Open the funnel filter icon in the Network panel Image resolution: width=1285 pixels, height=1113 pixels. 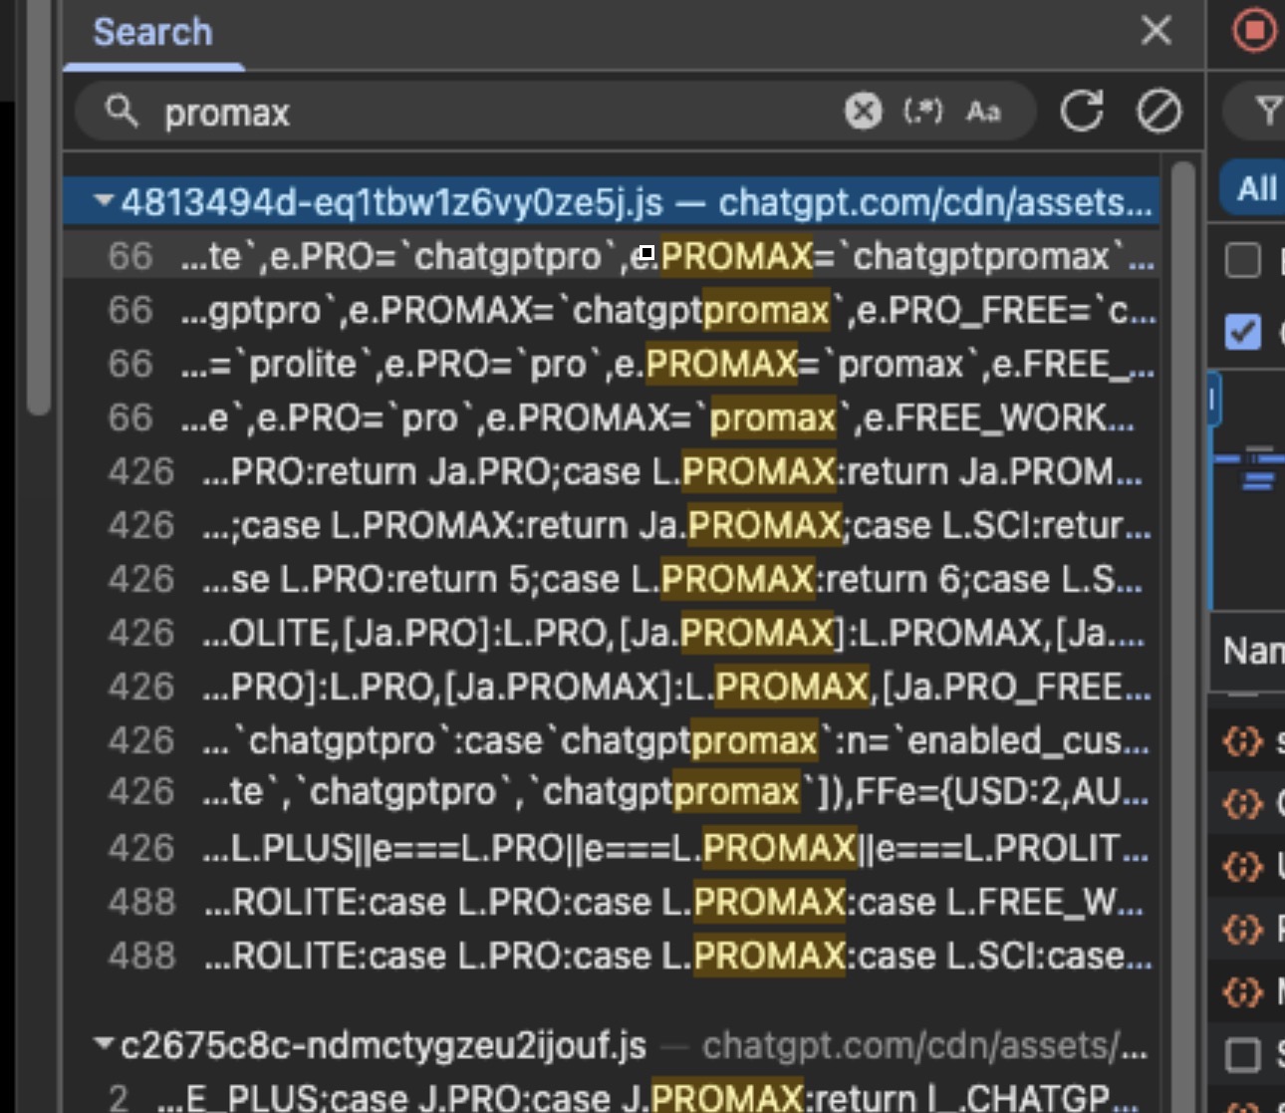pos(1267,111)
